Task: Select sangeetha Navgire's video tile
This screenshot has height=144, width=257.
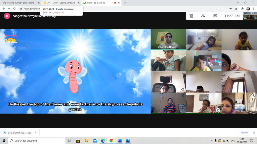Action: (168, 39)
